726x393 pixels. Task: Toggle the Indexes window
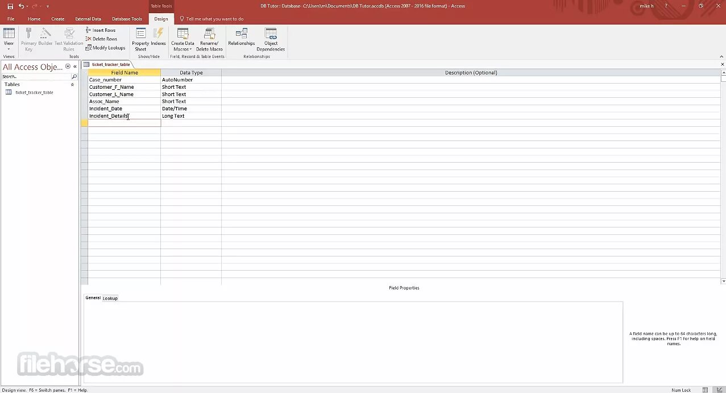[158, 37]
